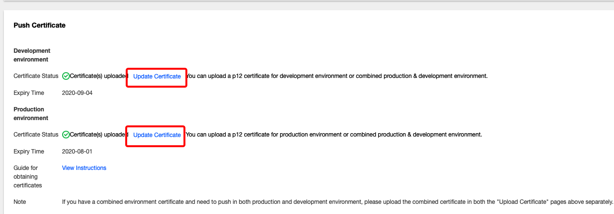Click production's "Certificate(s) uploaded" status text

(x=99, y=135)
